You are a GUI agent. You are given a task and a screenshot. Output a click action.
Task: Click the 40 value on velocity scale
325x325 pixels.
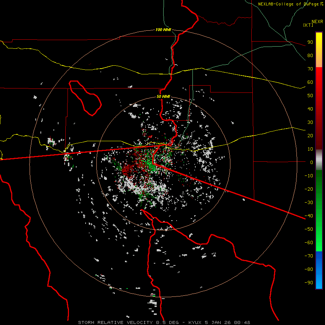pos(310,109)
